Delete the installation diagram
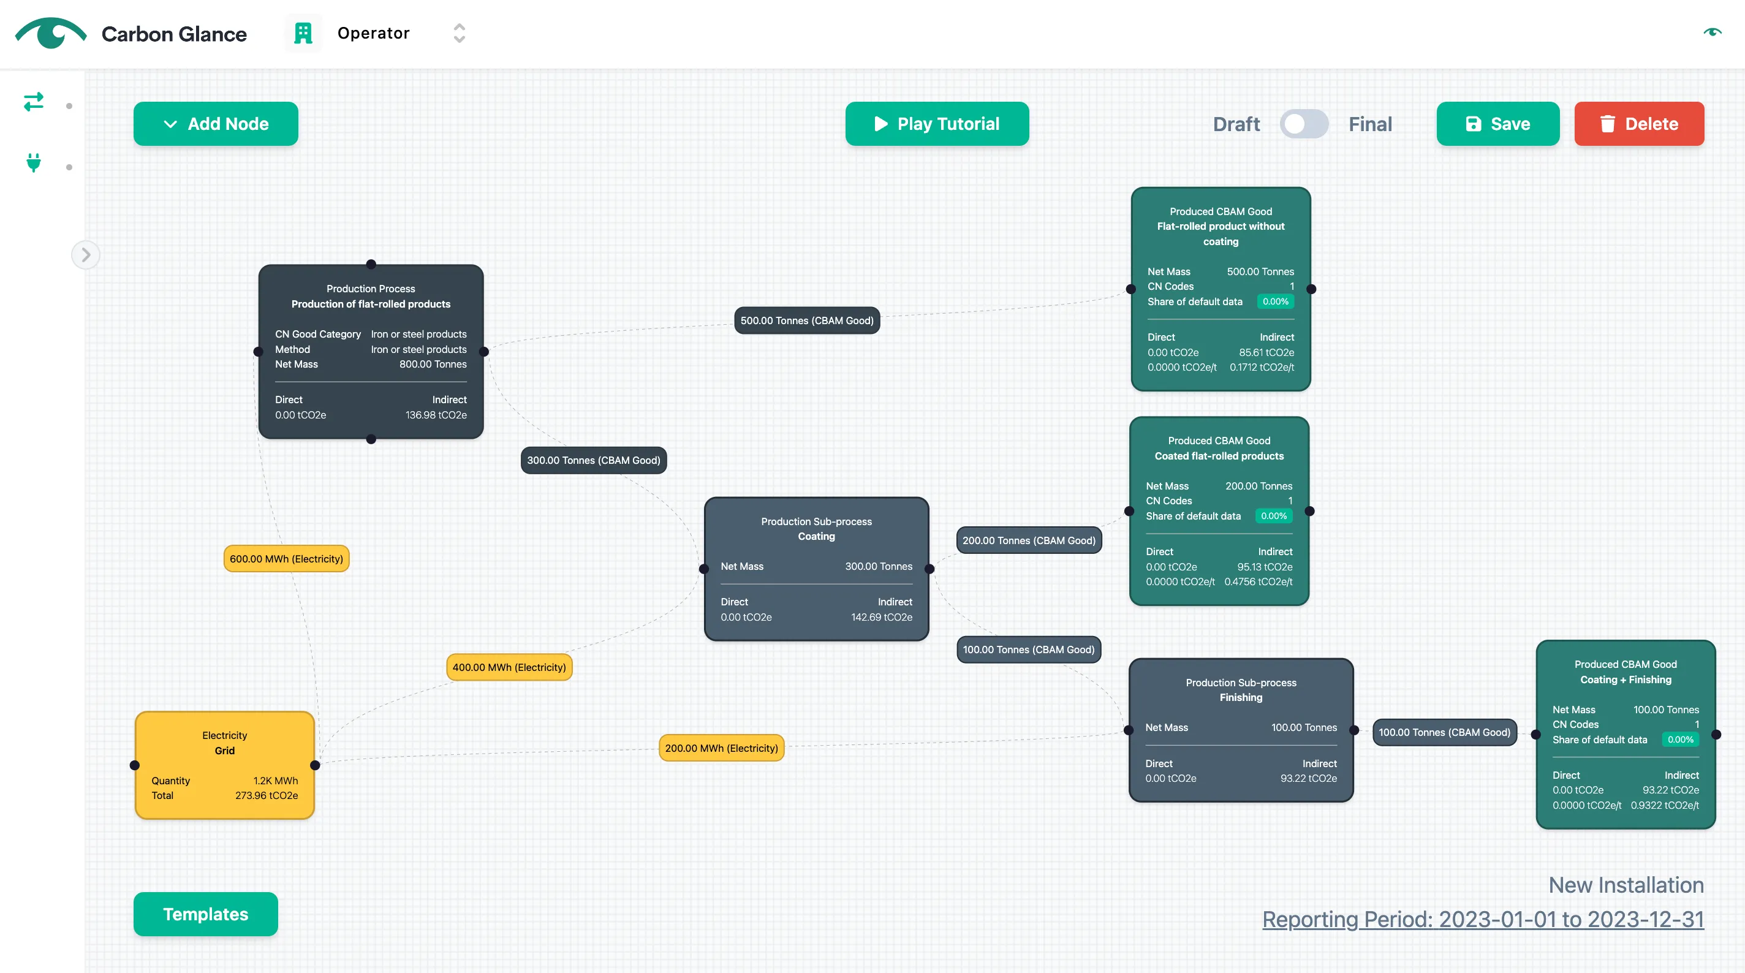The width and height of the screenshot is (1745, 973). [1638, 124]
